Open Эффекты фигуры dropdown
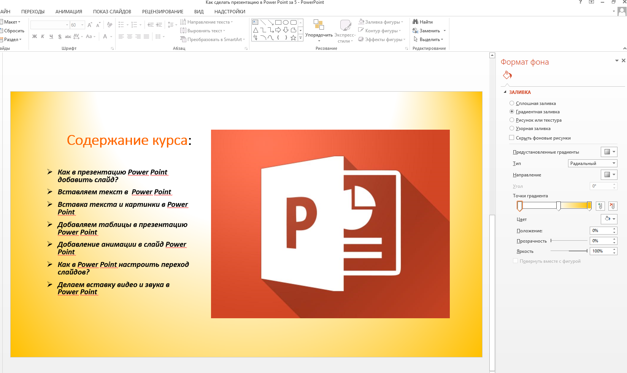Viewport: 627px width, 373px height. pos(382,40)
